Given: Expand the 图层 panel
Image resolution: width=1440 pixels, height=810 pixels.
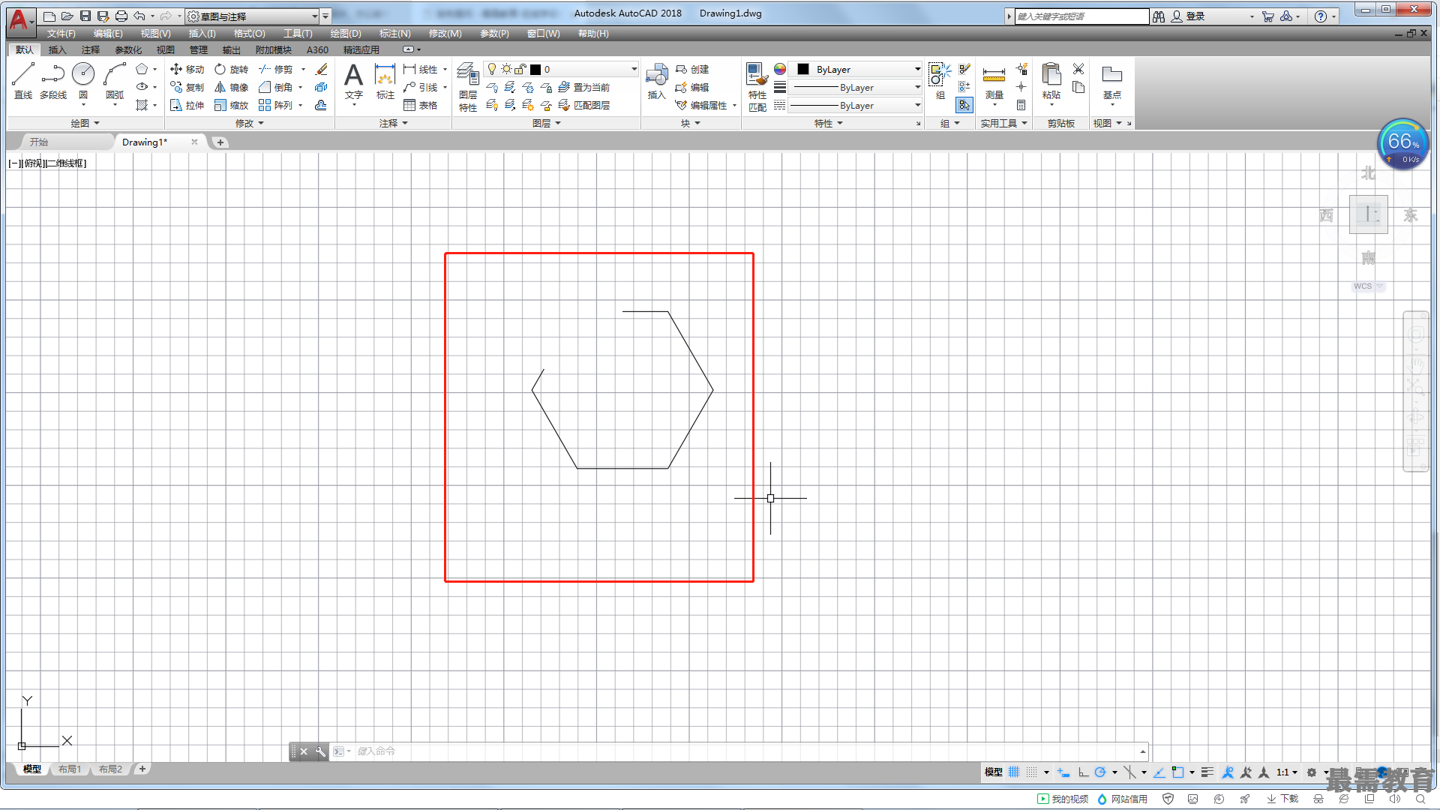Looking at the screenshot, I should 546,123.
